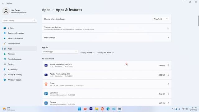
Task: Click the Time & language globe icon
Action: (5, 59)
